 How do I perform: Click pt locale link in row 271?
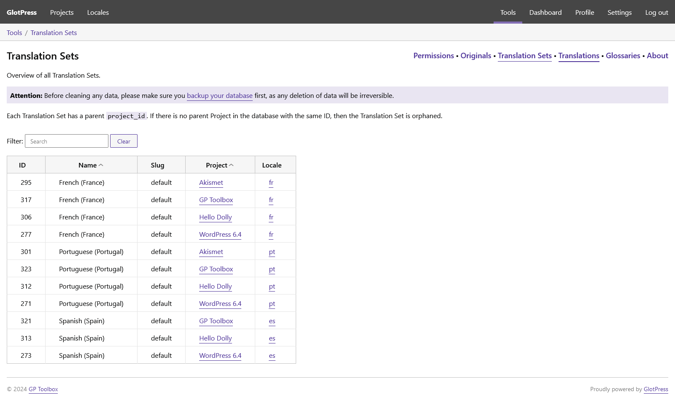(272, 304)
